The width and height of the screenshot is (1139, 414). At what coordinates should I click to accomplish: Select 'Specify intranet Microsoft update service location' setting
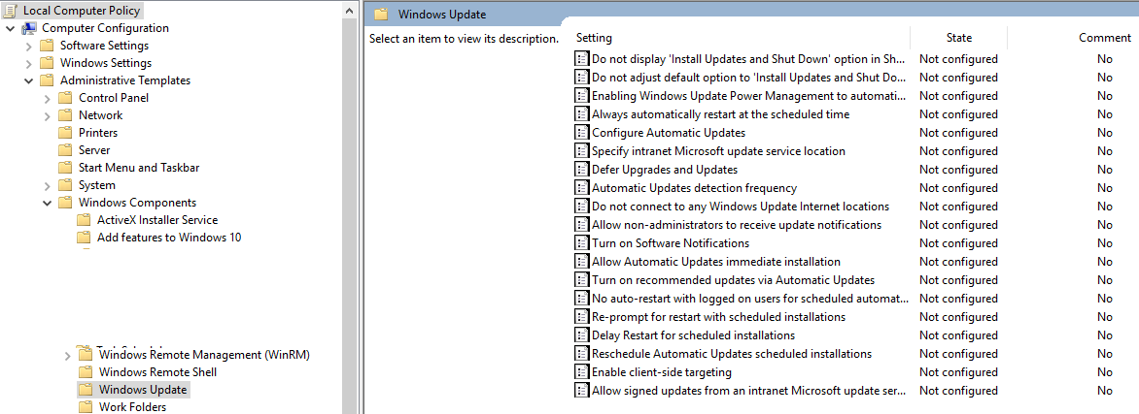click(718, 151)
